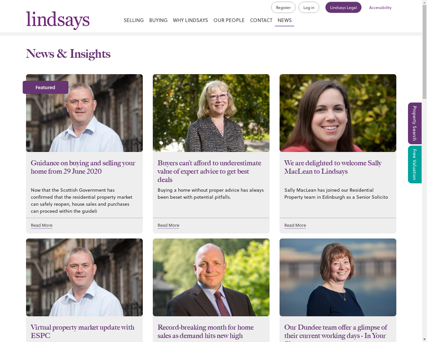Click the Lindsays logo

point(58,20)
